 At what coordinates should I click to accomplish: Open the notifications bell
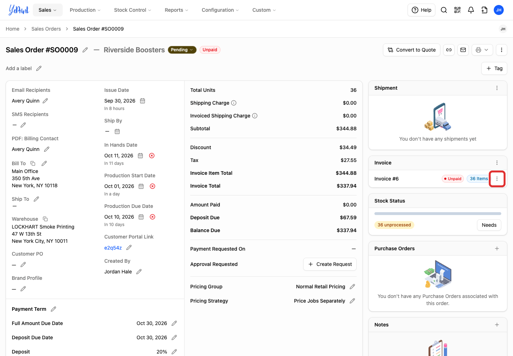pos(471,10)
